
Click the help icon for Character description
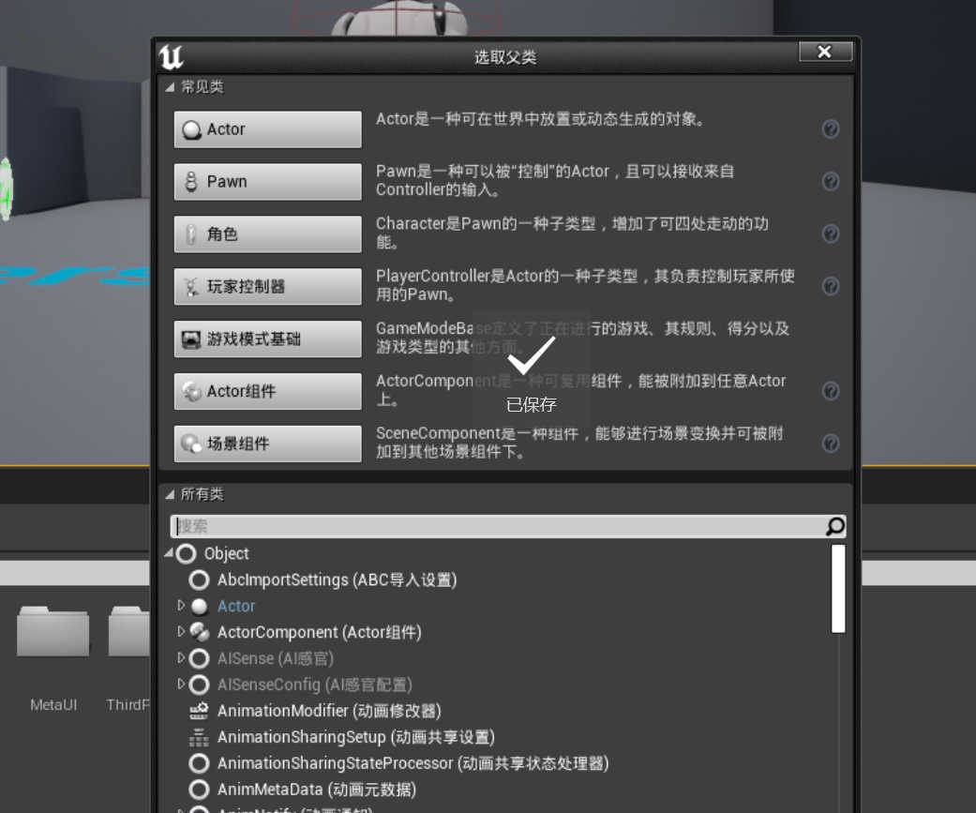tap(830, 234)
